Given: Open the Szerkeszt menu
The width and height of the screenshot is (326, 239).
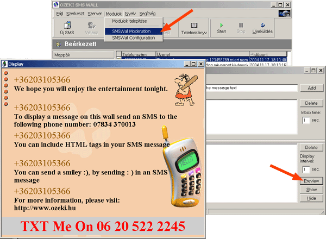Looking at the screenshot, I should click(x=75, y=14).
